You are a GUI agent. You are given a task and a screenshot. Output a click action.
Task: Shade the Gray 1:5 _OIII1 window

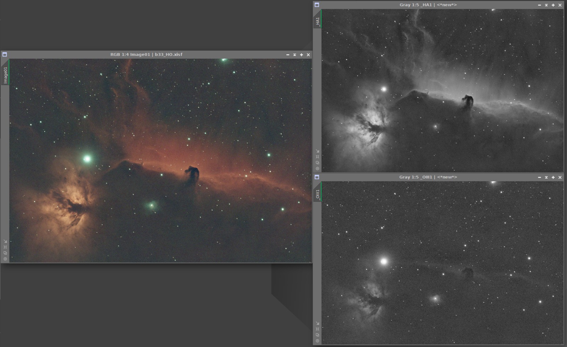pyautogui.click(x=546, y=177)
